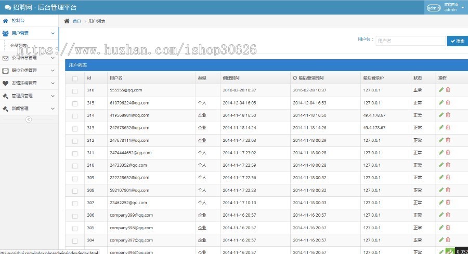Delete user 311 with the trash icon
The image size is (468, 254).
point(448,152)
